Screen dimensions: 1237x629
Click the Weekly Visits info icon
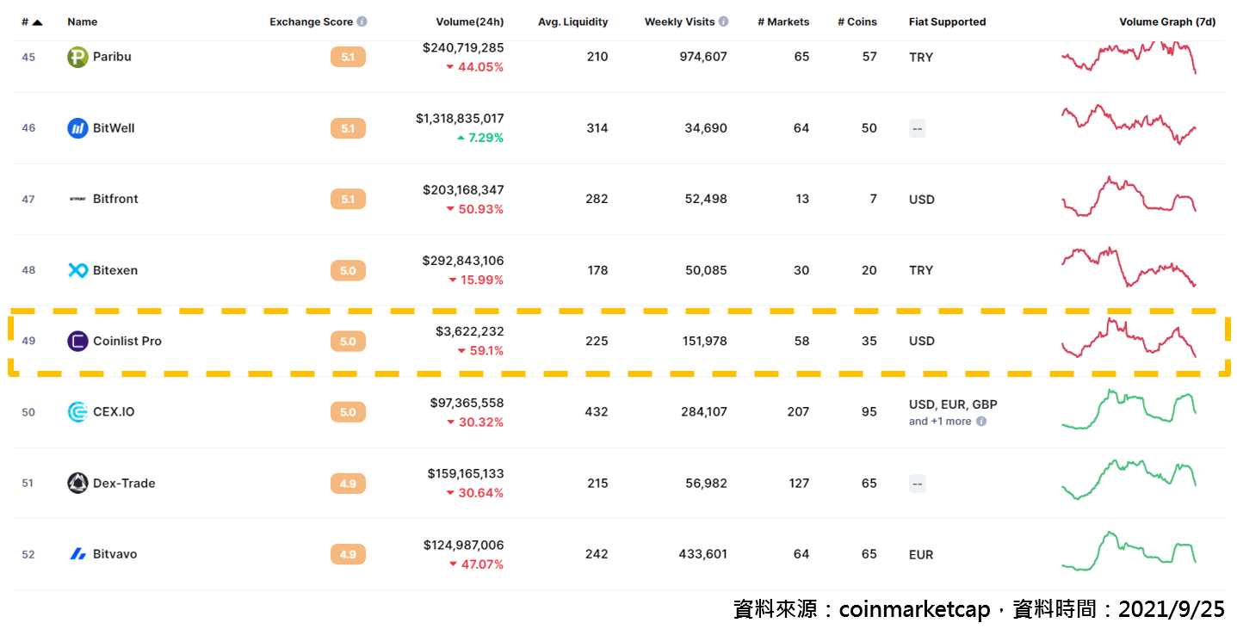[x=724, y=22]
